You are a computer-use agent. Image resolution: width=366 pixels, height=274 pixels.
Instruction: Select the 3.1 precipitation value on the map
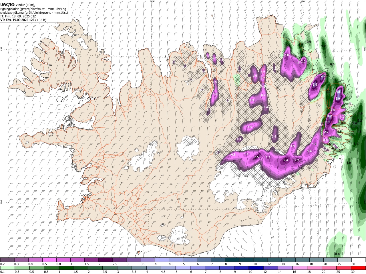(328, 122)
